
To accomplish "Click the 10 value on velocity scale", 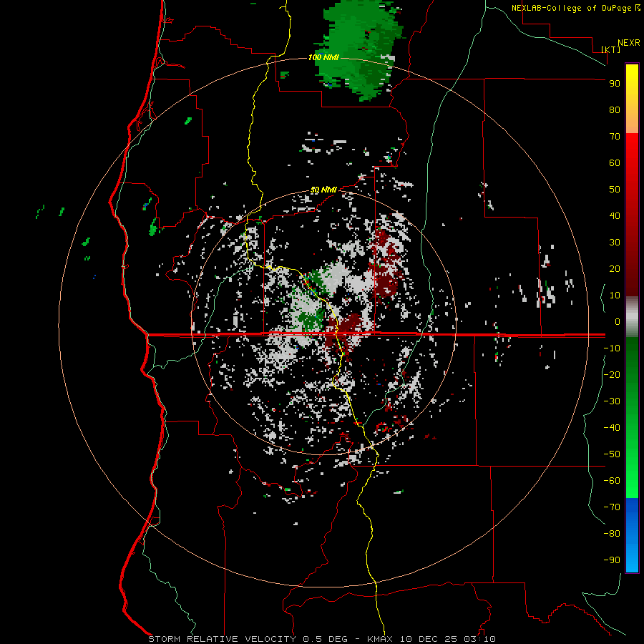I will pyautogui.click(x=615, y=296).
